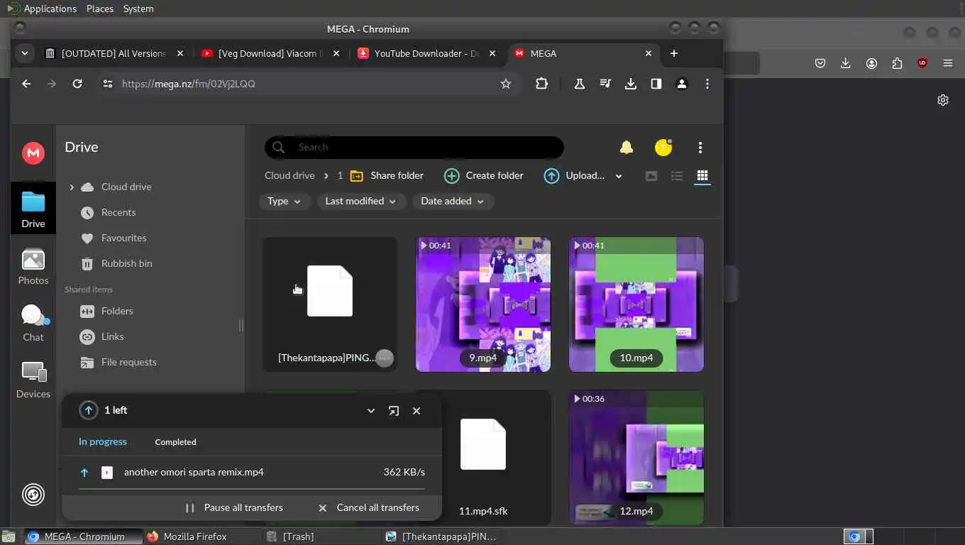
Task: Reload the MEGA page
Action: tap(77, 84)
